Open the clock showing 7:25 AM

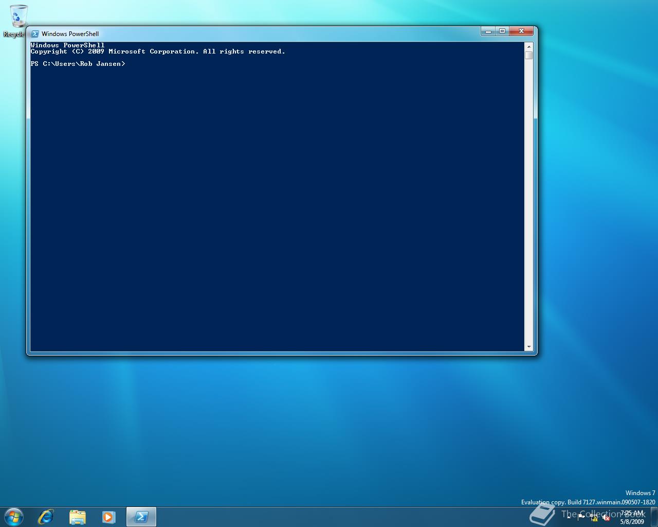(x=632, y=517)
